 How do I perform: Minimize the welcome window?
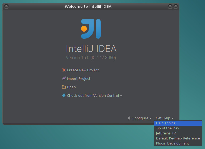pyautogui.click(x=170, y=7)
